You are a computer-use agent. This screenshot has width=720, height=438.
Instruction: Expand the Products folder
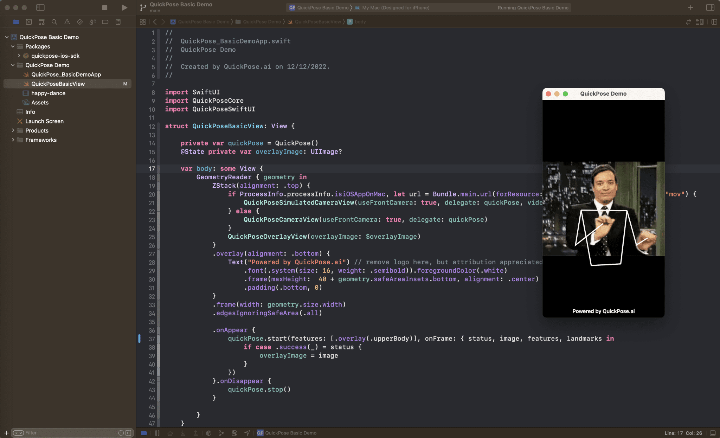pos(13,130)
